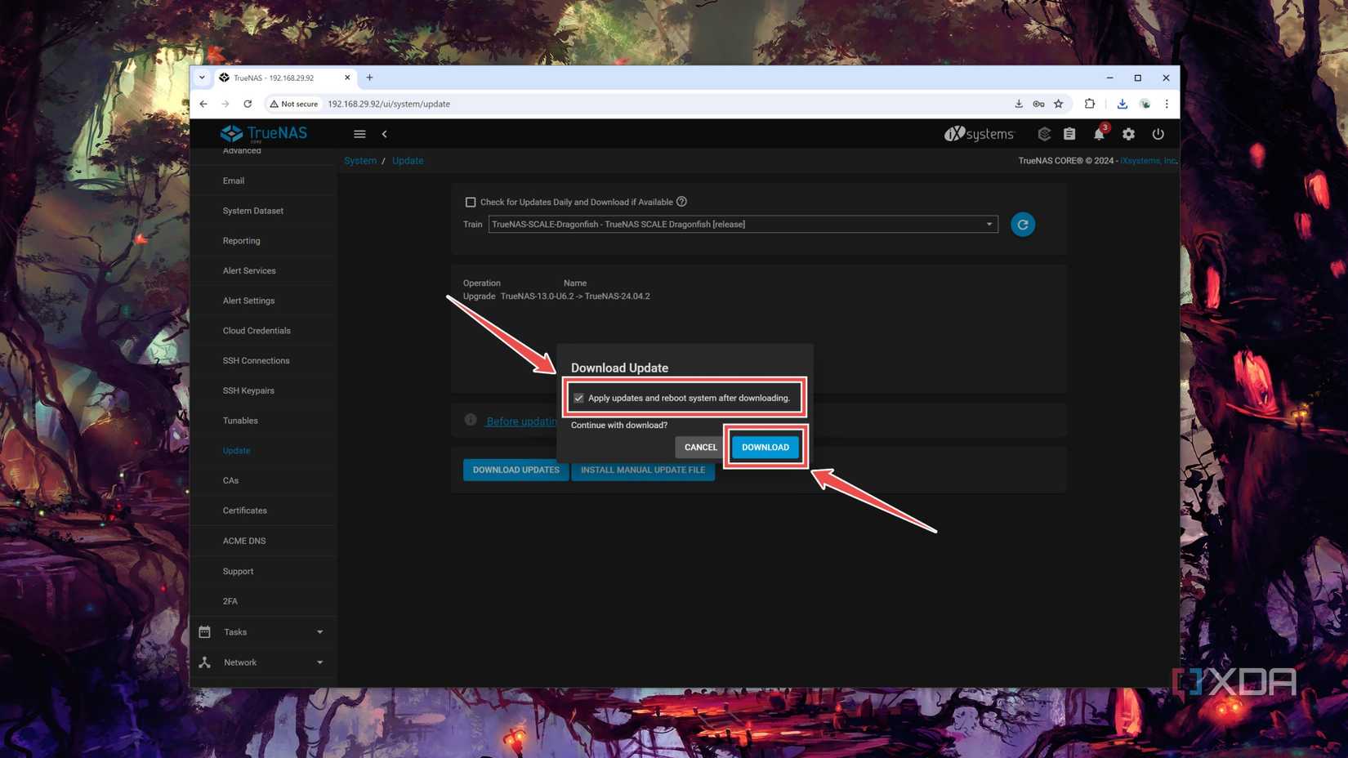Open the tab search dropdown arrow

click(x=202, y=78)
